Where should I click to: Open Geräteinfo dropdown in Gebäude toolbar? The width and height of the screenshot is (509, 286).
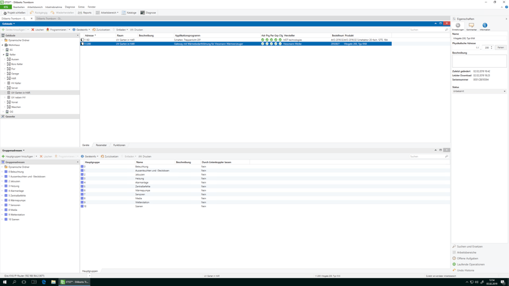tap(81, 30)
